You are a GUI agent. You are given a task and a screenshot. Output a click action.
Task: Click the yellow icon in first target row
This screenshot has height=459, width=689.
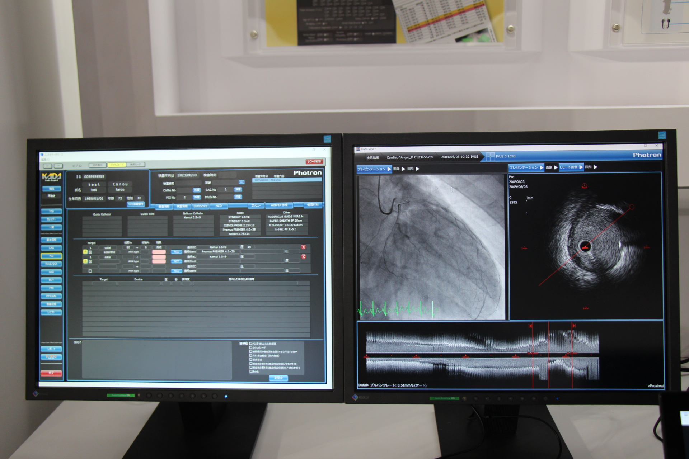click(x=85, y=252)
